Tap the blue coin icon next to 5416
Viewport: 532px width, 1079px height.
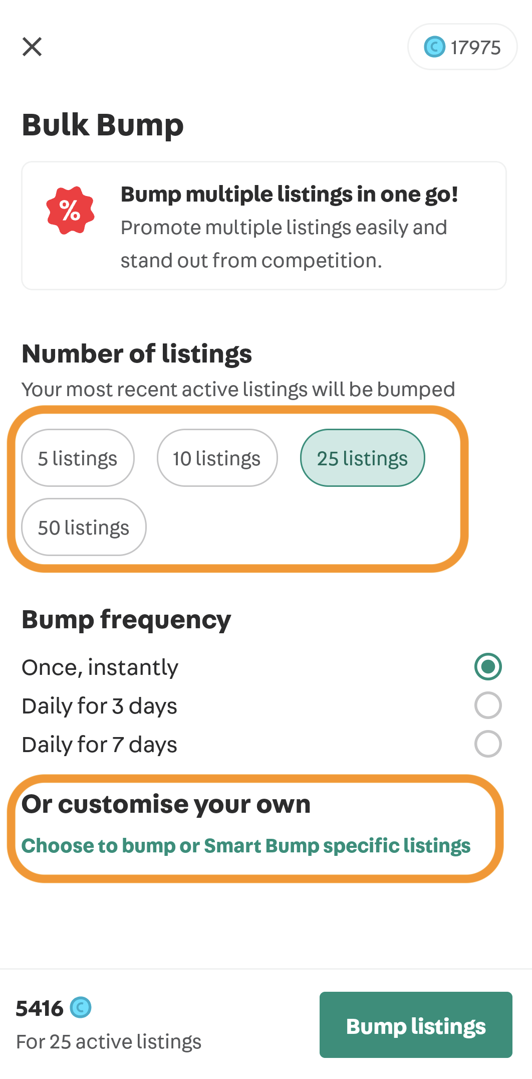click(x=81, y=1007)
